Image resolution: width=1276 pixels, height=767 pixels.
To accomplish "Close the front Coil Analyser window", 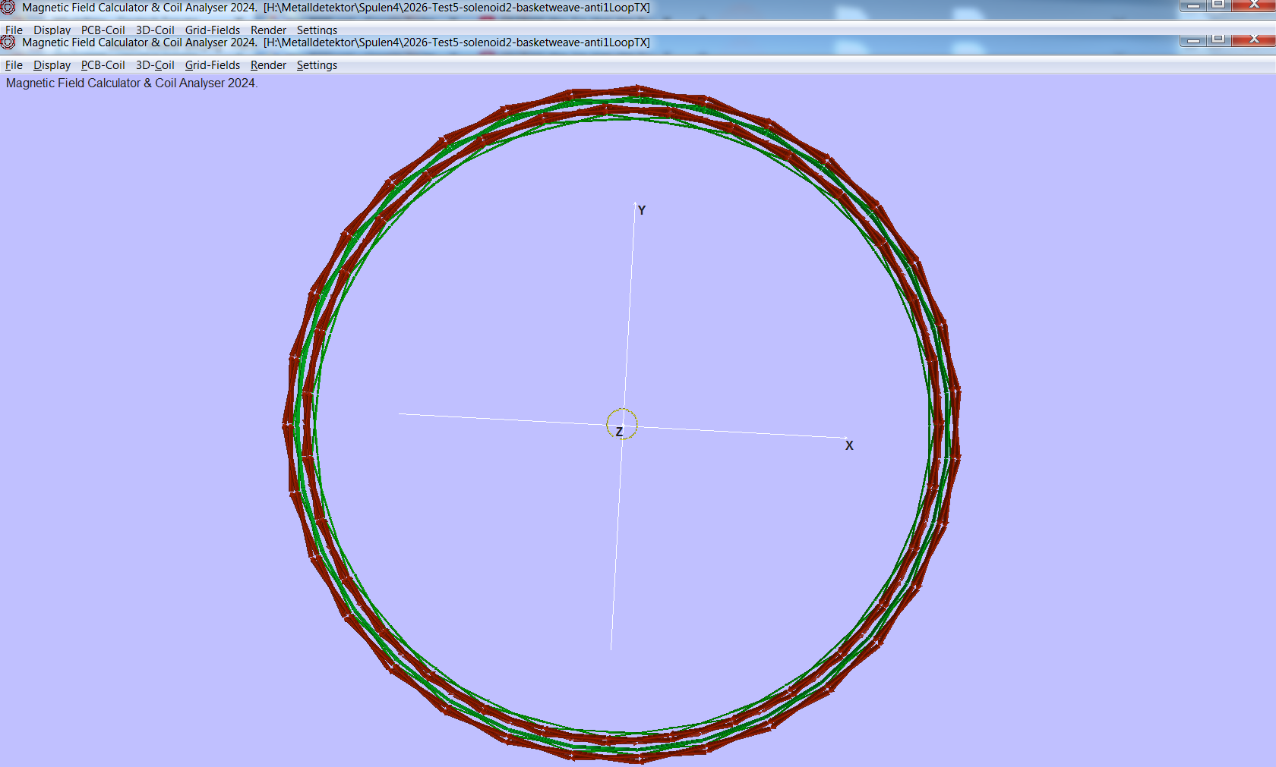I will point(1254,39).
